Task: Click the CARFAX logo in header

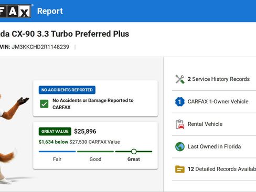Action: 15,11
